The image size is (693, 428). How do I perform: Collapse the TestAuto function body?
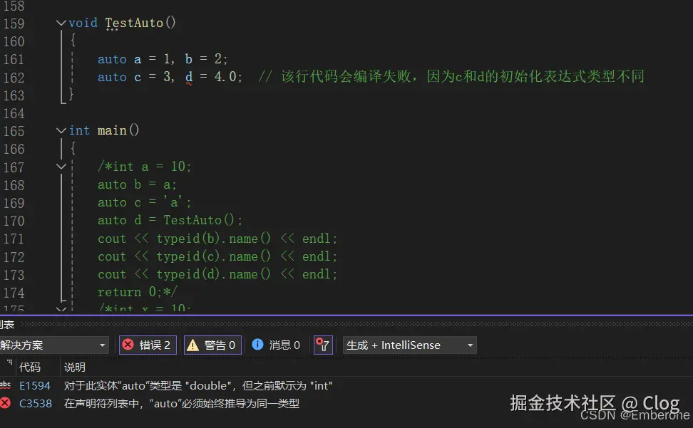(61, 22)
